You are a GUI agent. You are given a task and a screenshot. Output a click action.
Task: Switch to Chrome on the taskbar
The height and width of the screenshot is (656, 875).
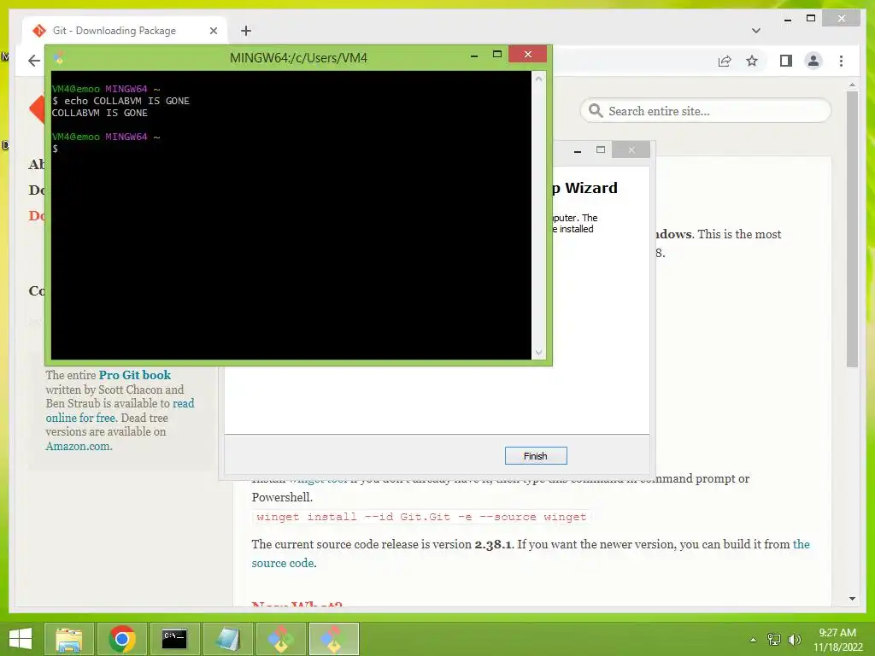click(x=122, y=639)
